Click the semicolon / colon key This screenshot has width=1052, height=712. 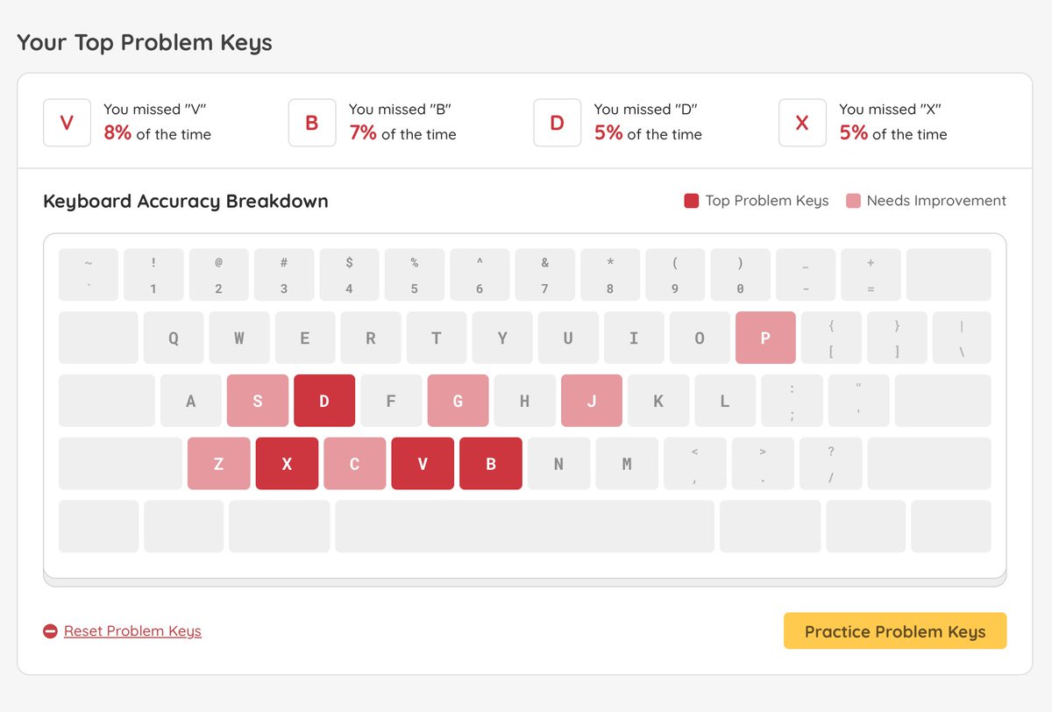[x=792, y=401]
